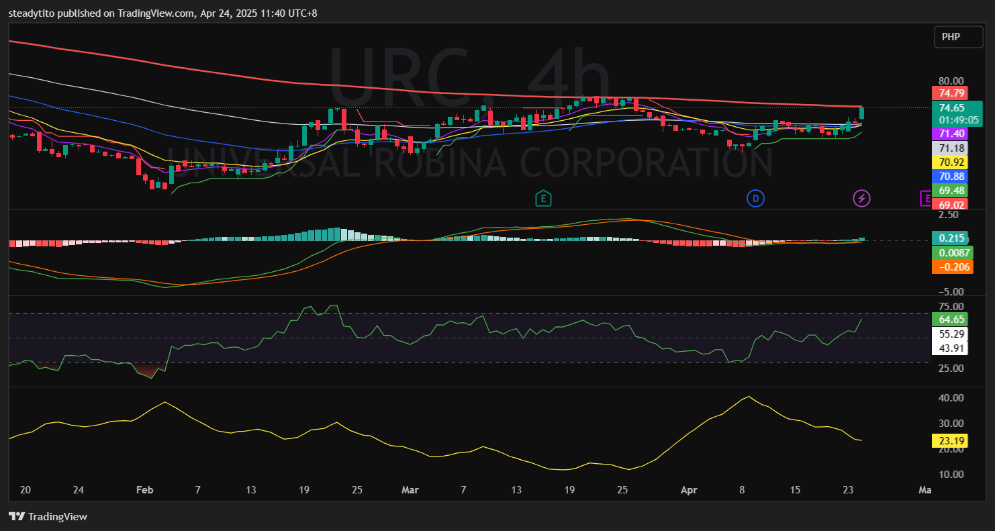995x531 pixels.
Task: Select the purple 71.40 moving average label
Action: point(949,134)
